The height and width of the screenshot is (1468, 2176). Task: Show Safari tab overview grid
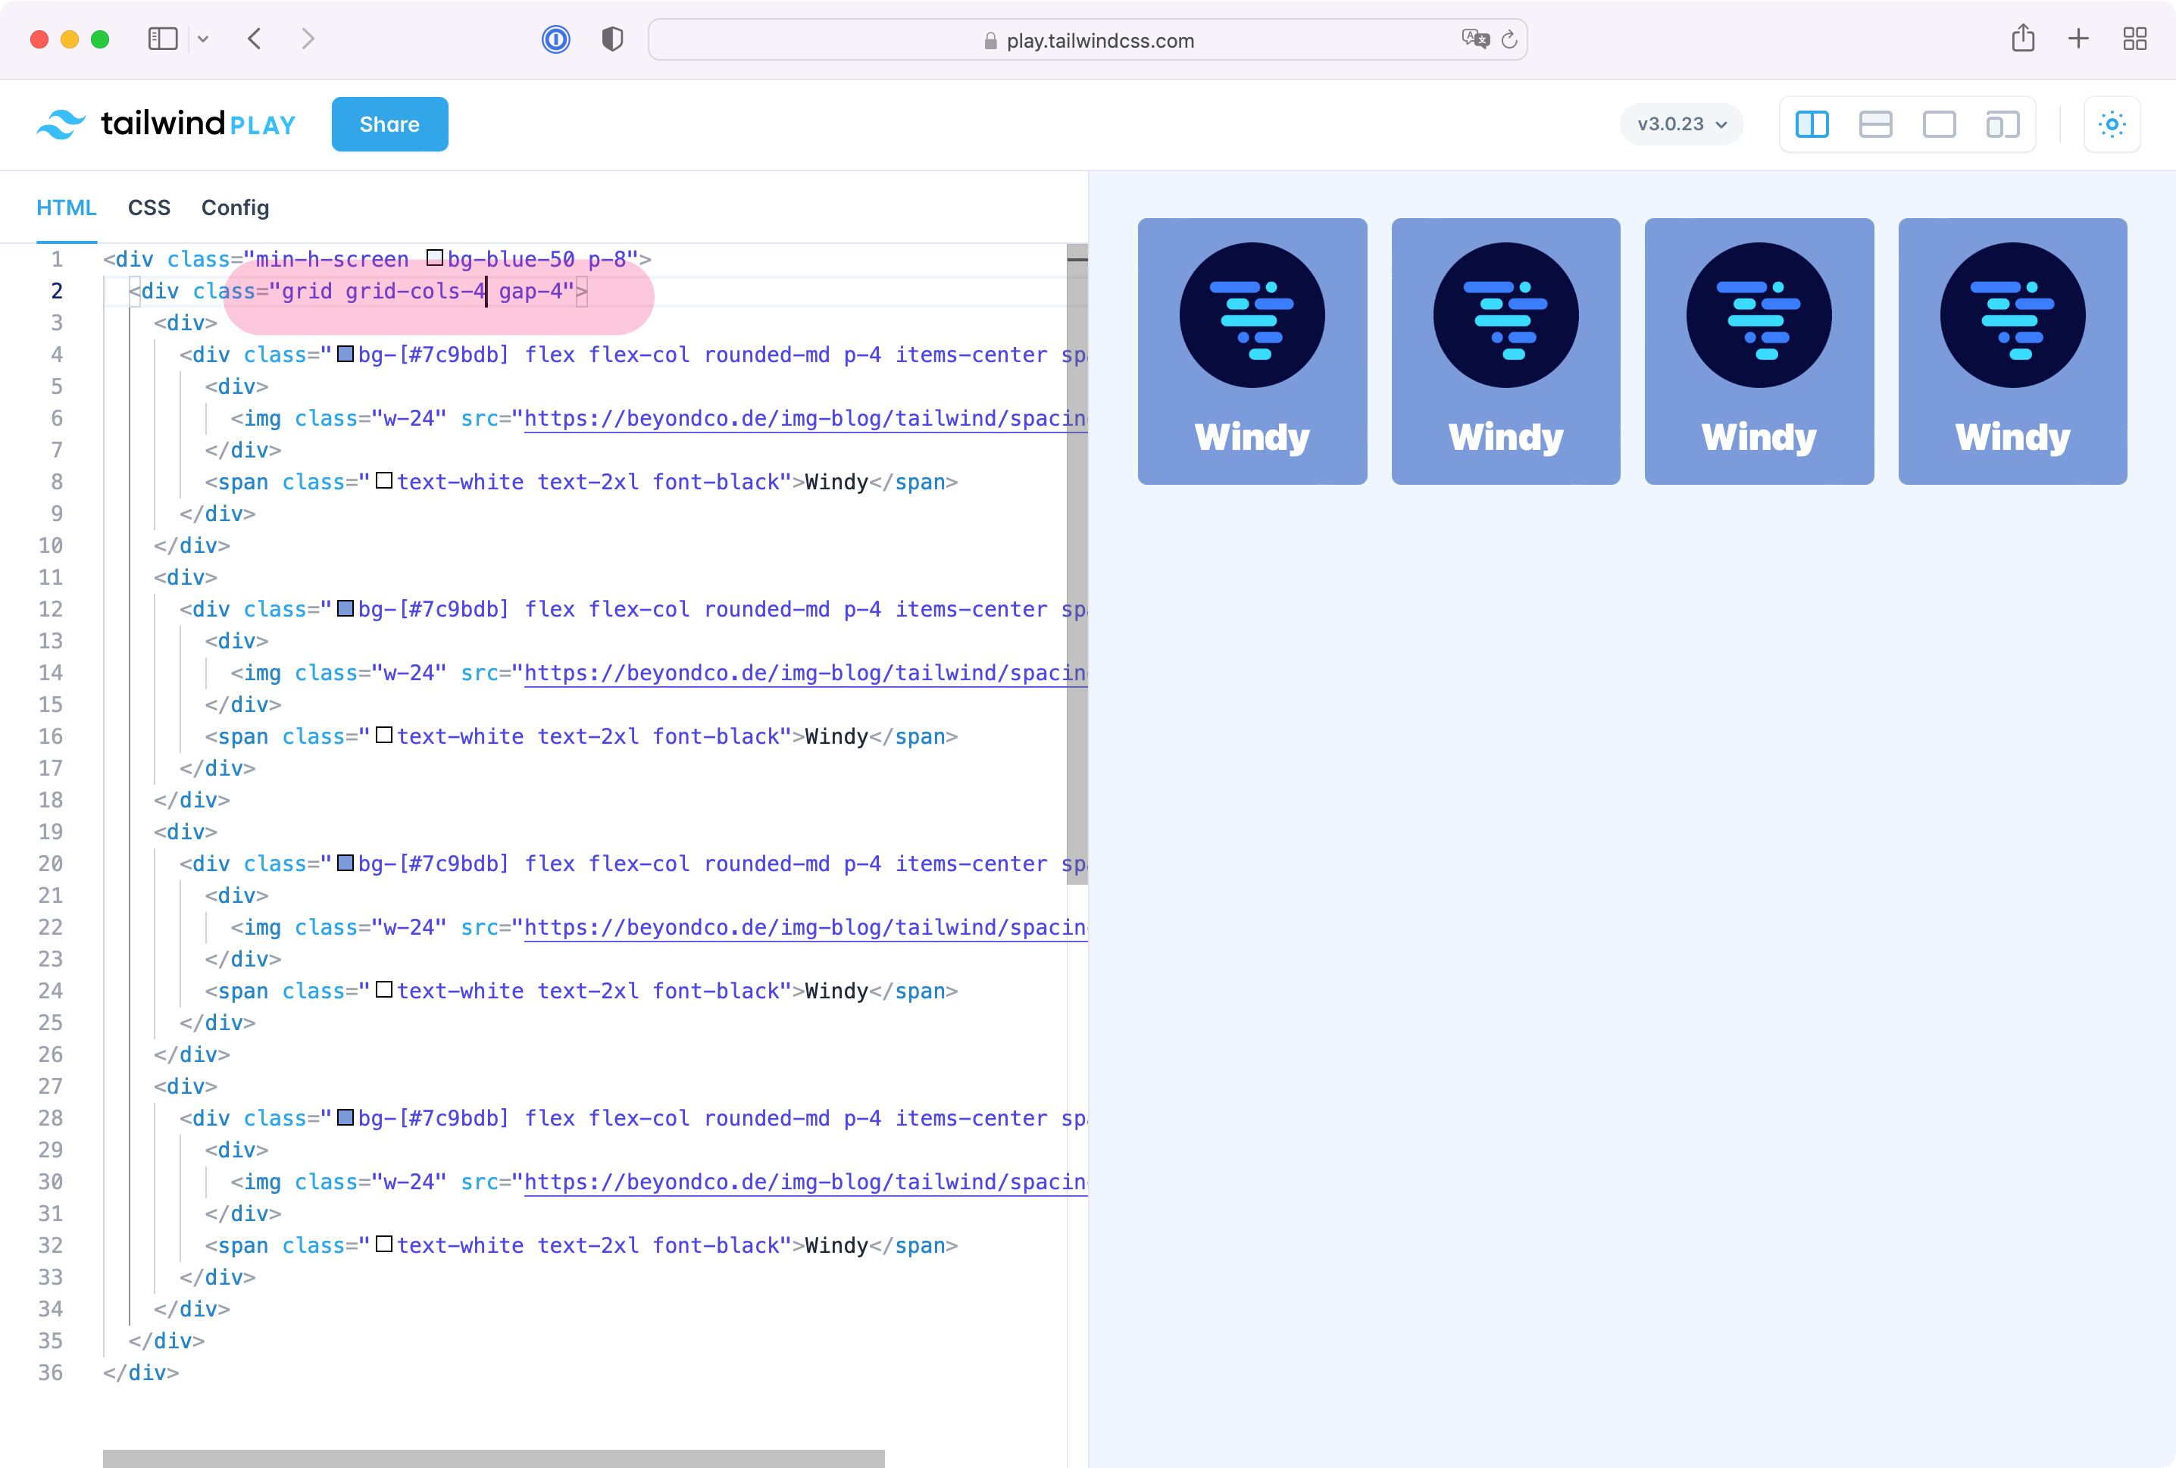tap(2135, 39)
